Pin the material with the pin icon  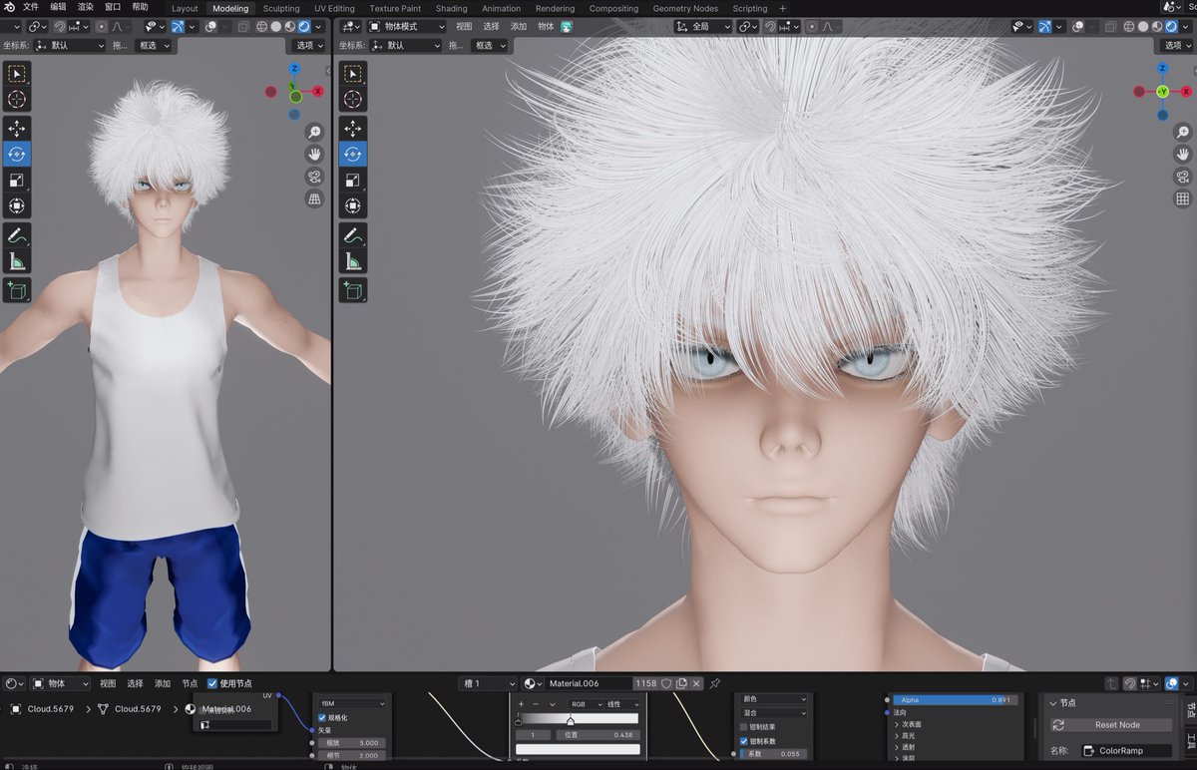(714, 683)
